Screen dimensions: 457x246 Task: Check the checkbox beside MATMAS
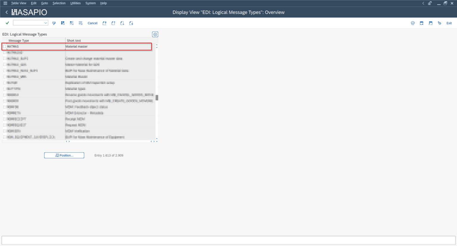click(x=4, y=46)
